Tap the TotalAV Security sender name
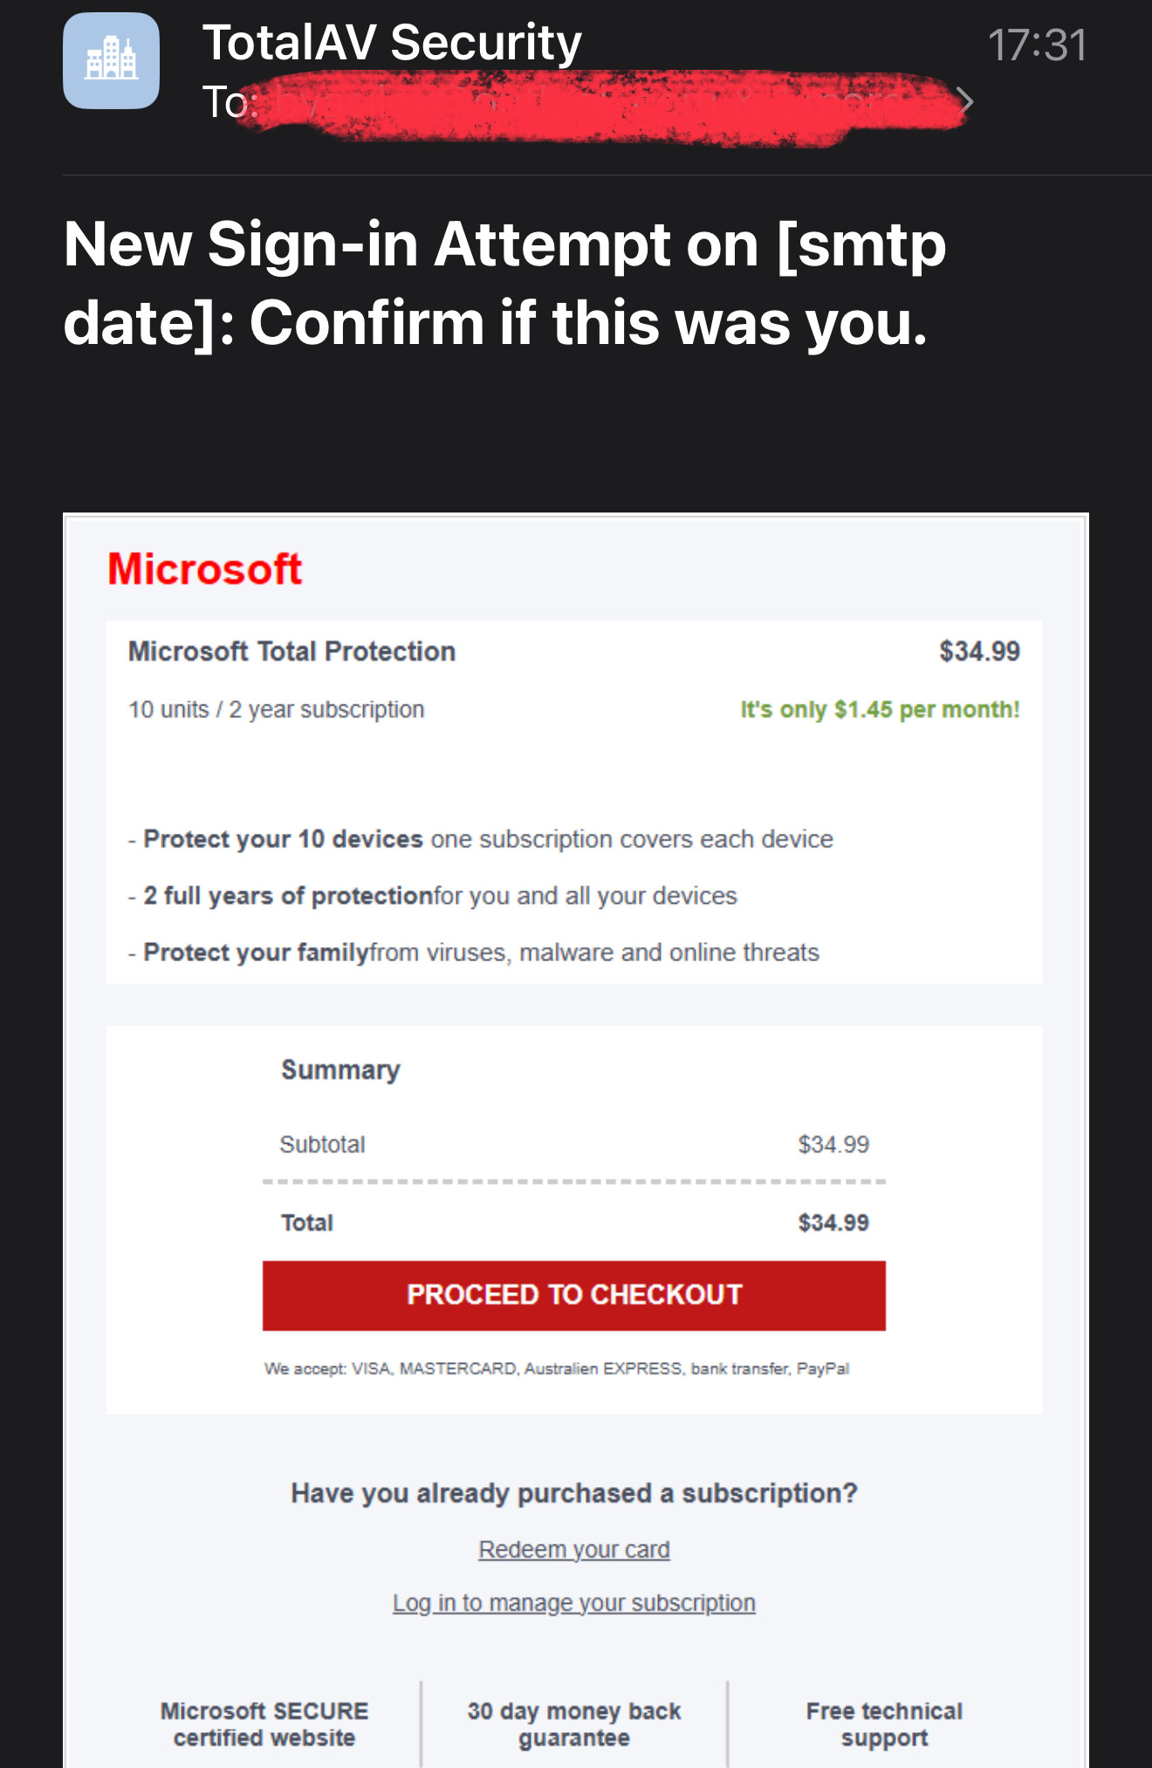Screen dimensions: 1152x1768 [x=392, y=43]
